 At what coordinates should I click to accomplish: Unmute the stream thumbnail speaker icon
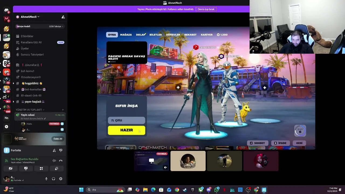click(x=165, y=167)
